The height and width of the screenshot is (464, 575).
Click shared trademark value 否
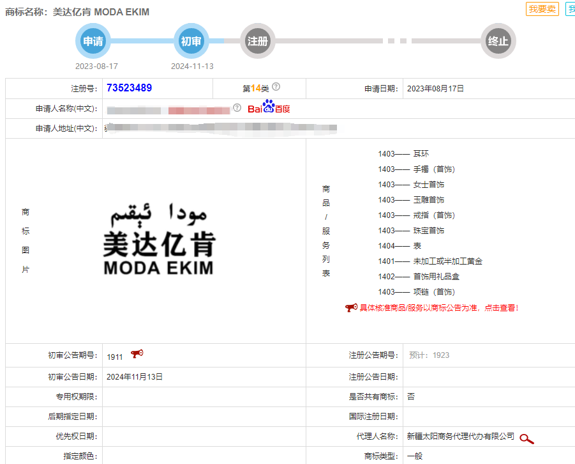point(411,397)
